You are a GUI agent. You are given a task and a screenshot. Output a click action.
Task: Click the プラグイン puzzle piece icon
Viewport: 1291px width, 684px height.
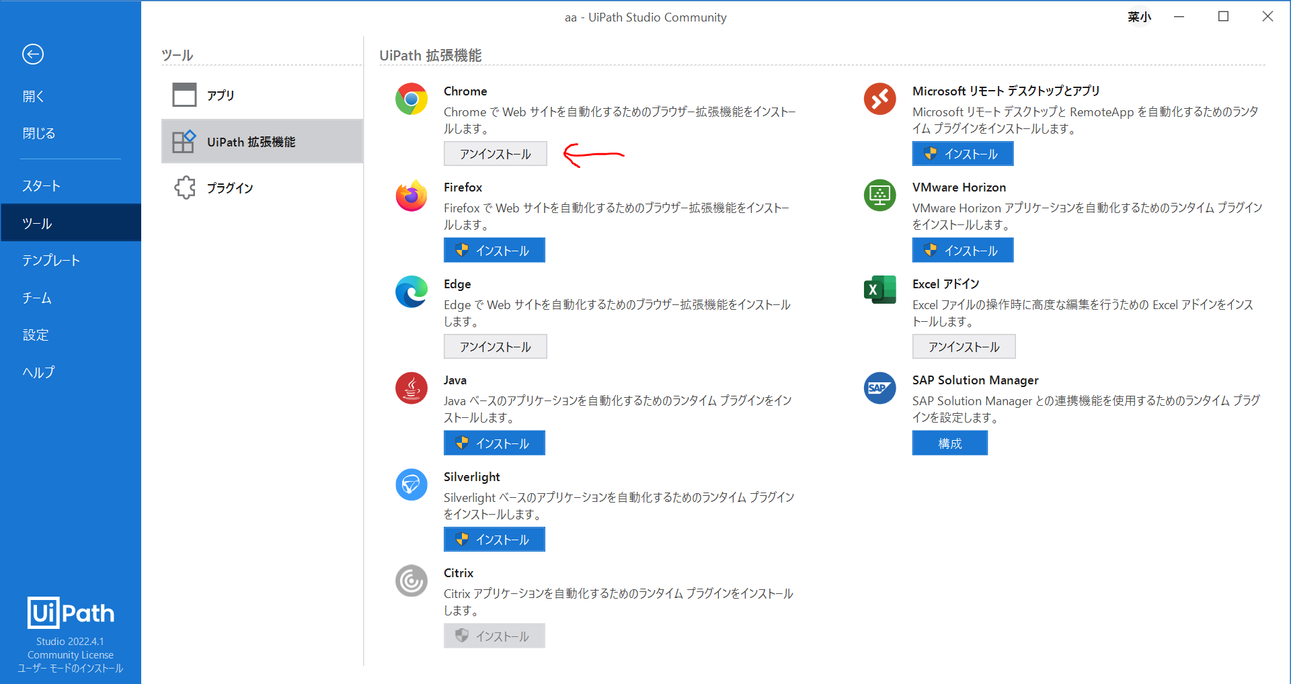pyautogui.click(x=185, y=187)
